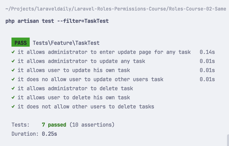Select the Tests\Feature\TaskTest class name

point(66,43)
